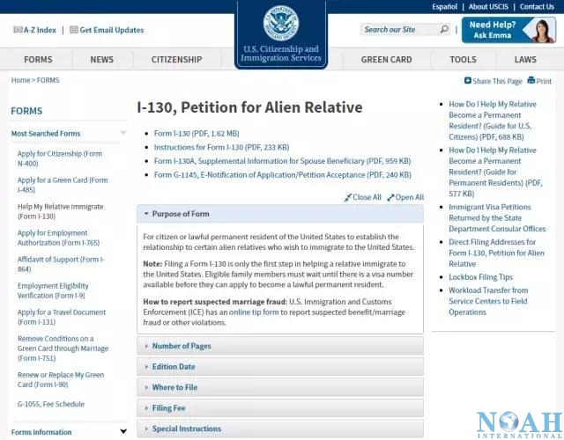Collapse the Most Searched Forms arrow
Image resolution: width=564 pixels, height=440 pixels.
point(123,133)
